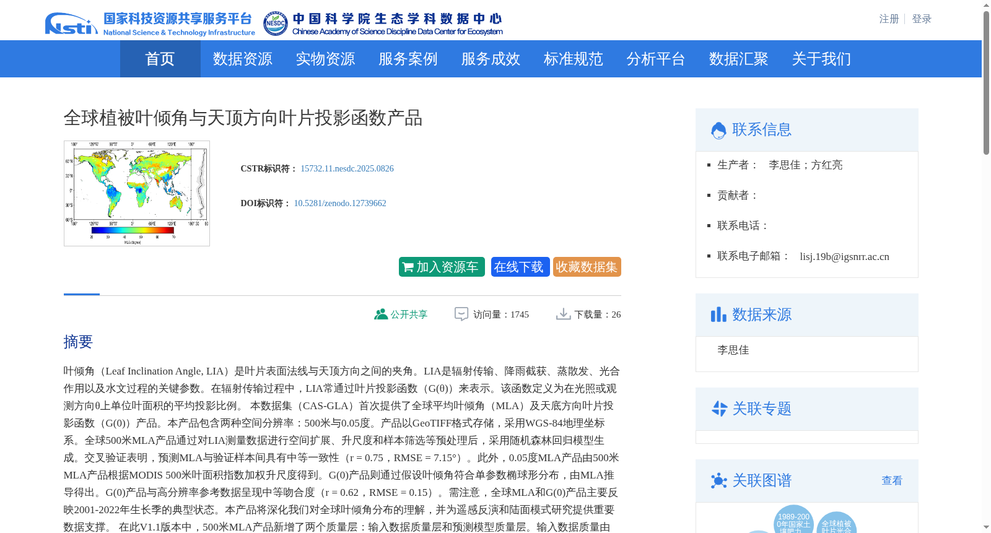Click the 联系信息 panel heading
Viewport: 991px width, 533px height.
click(762, 130)
